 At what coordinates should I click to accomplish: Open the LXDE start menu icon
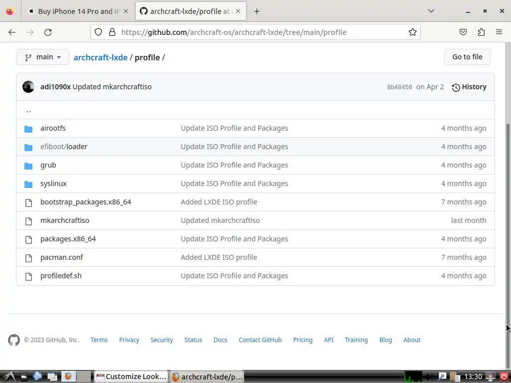pyautogui.click(x=8, y=377)
